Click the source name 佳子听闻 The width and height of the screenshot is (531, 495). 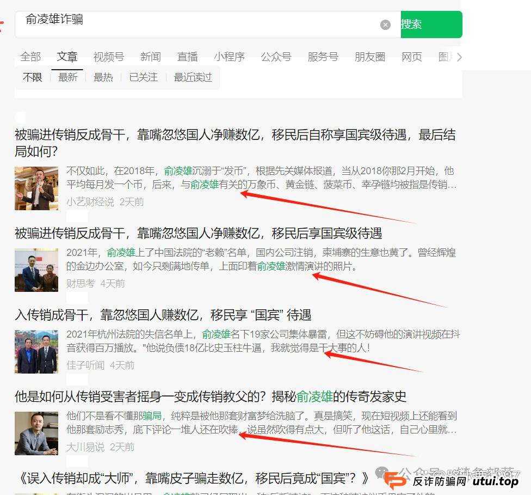[x=85, y=365]
